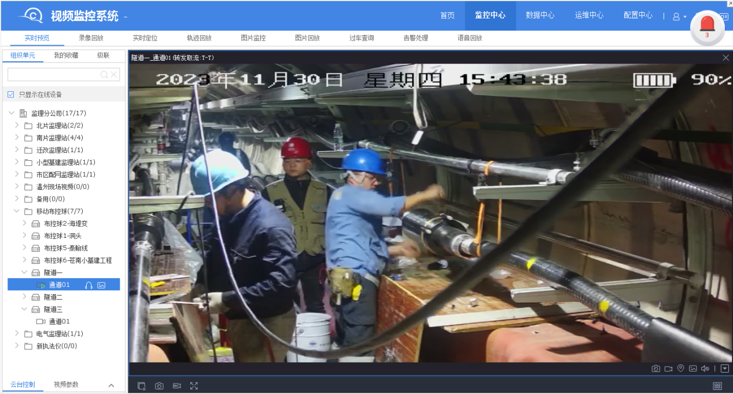The width and height of the screenshot is (733, 394).
Task: Open 数据中心 in top navigation
Action: (540, 16)
